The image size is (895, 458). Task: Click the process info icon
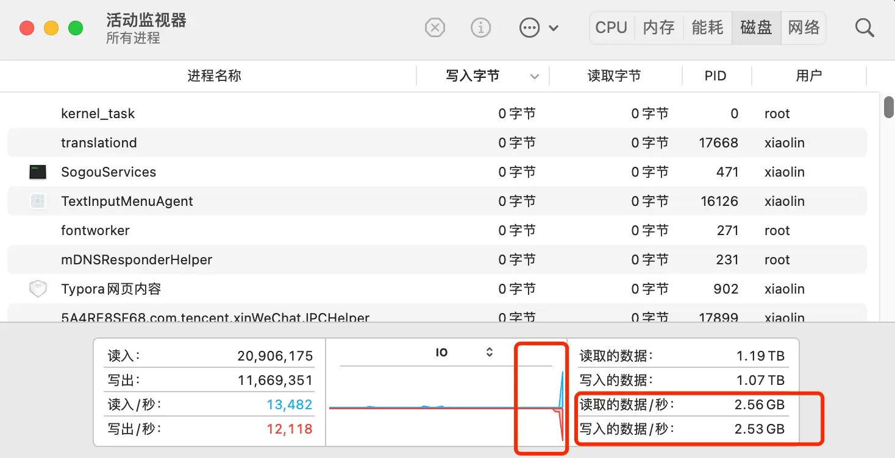(x=481, y=28)
